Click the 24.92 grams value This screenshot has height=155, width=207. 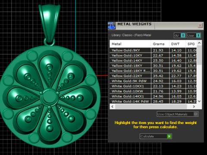pyautogui.click(x=158, y=81)
